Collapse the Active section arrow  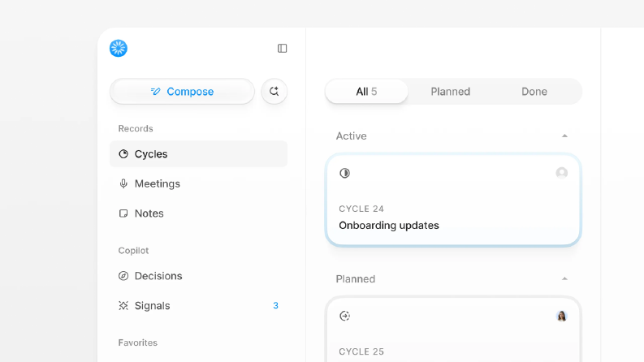pos(564,136)
